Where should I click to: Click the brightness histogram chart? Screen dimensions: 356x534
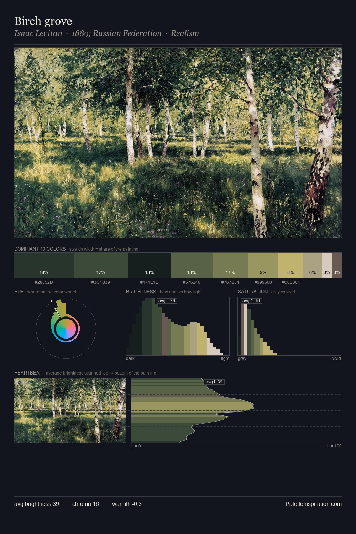pyautogui.click(x=178, y=326)
